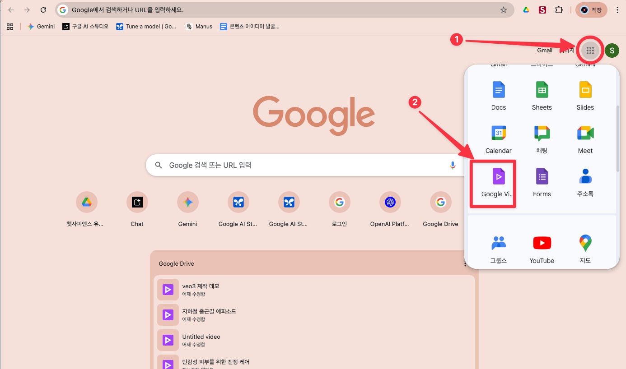Bookmark this page with the star icon
Screen dimensions: 626x369
(504, 10)
